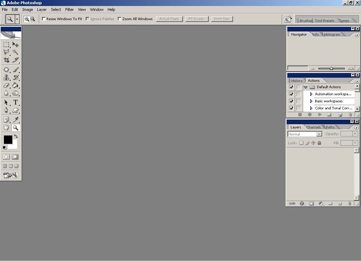Click the Fit Screen button
The width and height of the screenshot is (361, 261).
click(197, 19)
